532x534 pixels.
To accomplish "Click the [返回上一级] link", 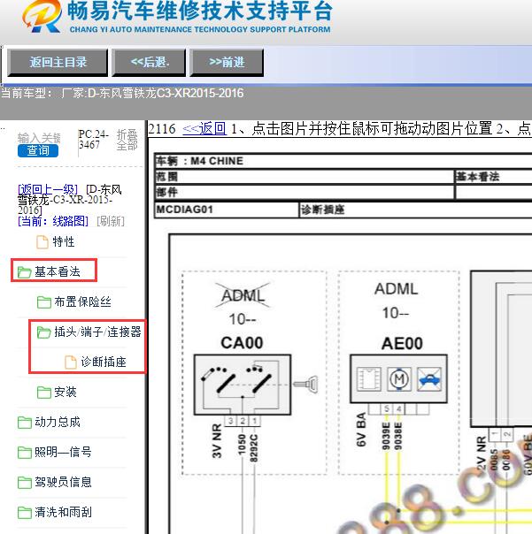I will pos(48,189).
